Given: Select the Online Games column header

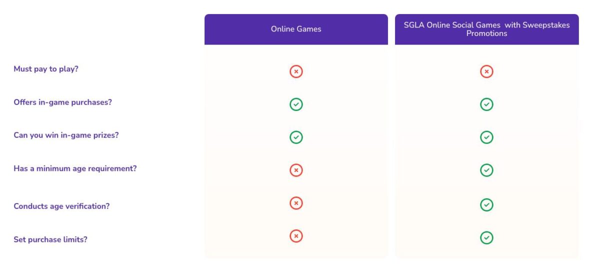Looking at the screenshot, I should 296,29.
